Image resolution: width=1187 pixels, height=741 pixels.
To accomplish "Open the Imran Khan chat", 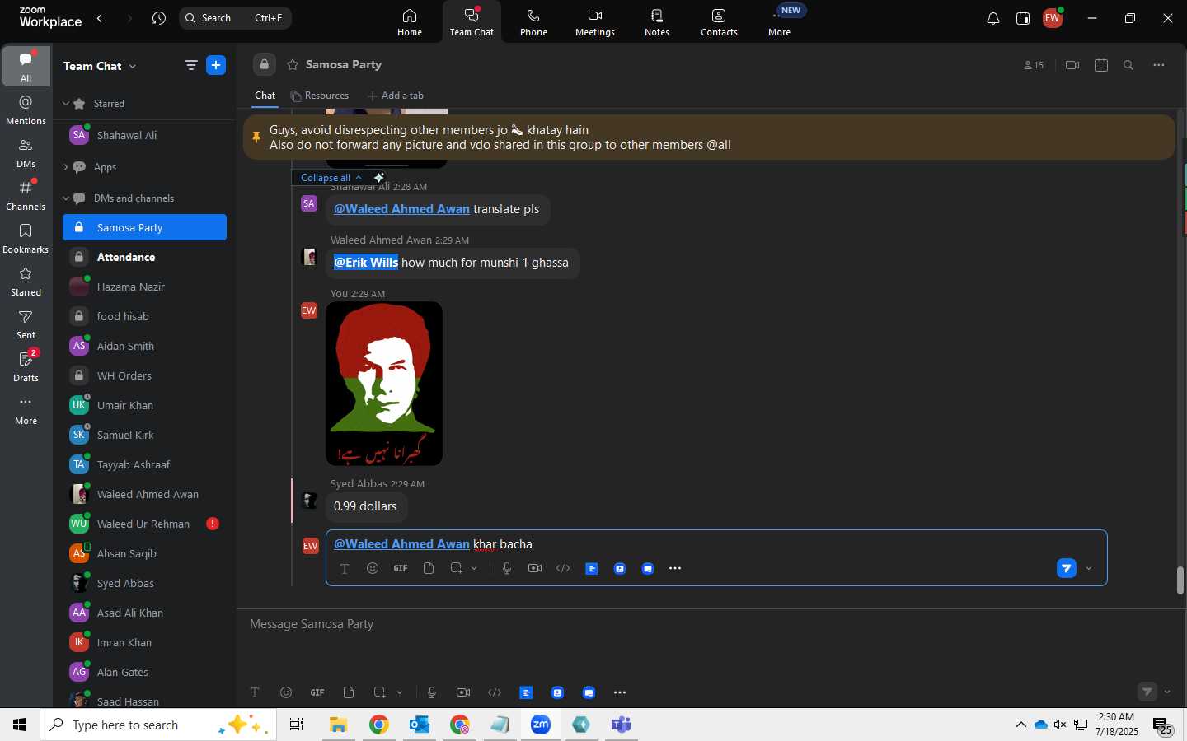I will 144,643.
